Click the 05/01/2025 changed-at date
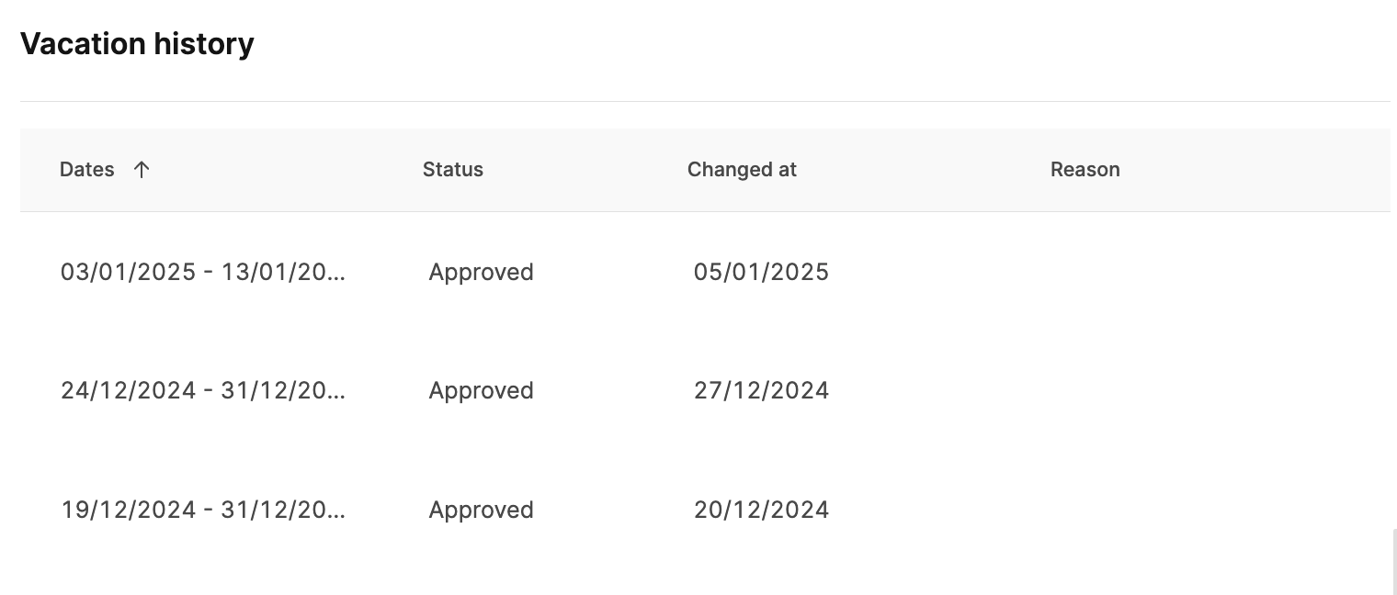This screenshot has width=1397, height=595. 761,272
